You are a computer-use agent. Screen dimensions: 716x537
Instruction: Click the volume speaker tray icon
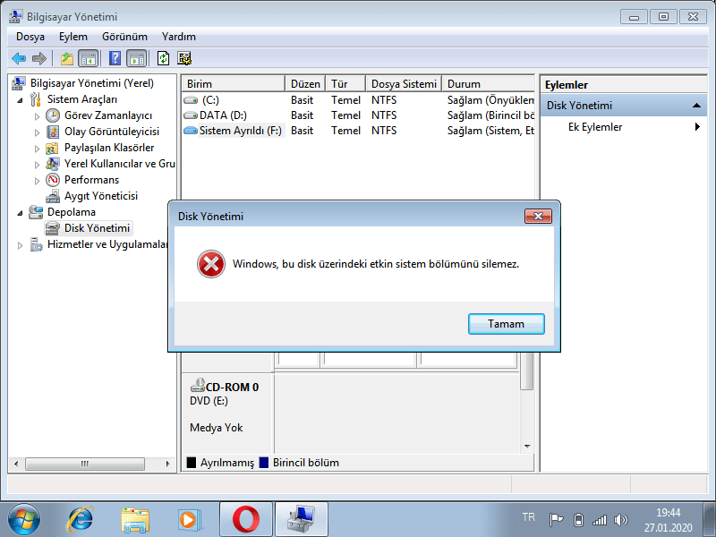(621, 520)
